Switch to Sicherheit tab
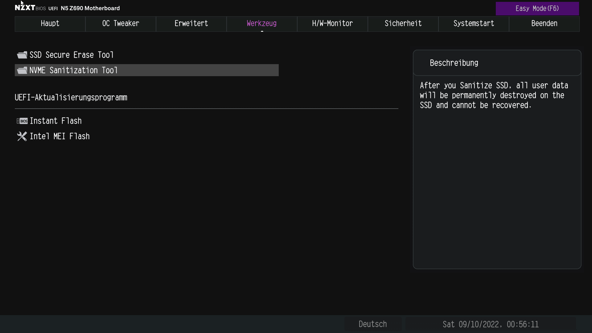The width and height of the screenshot is (592, 333). [x=403, y=24]
